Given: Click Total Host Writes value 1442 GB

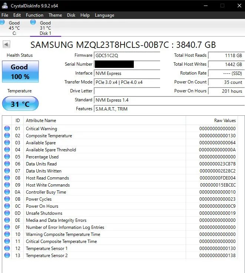Looking at the screenshot, I should click(x=226, y=64).
